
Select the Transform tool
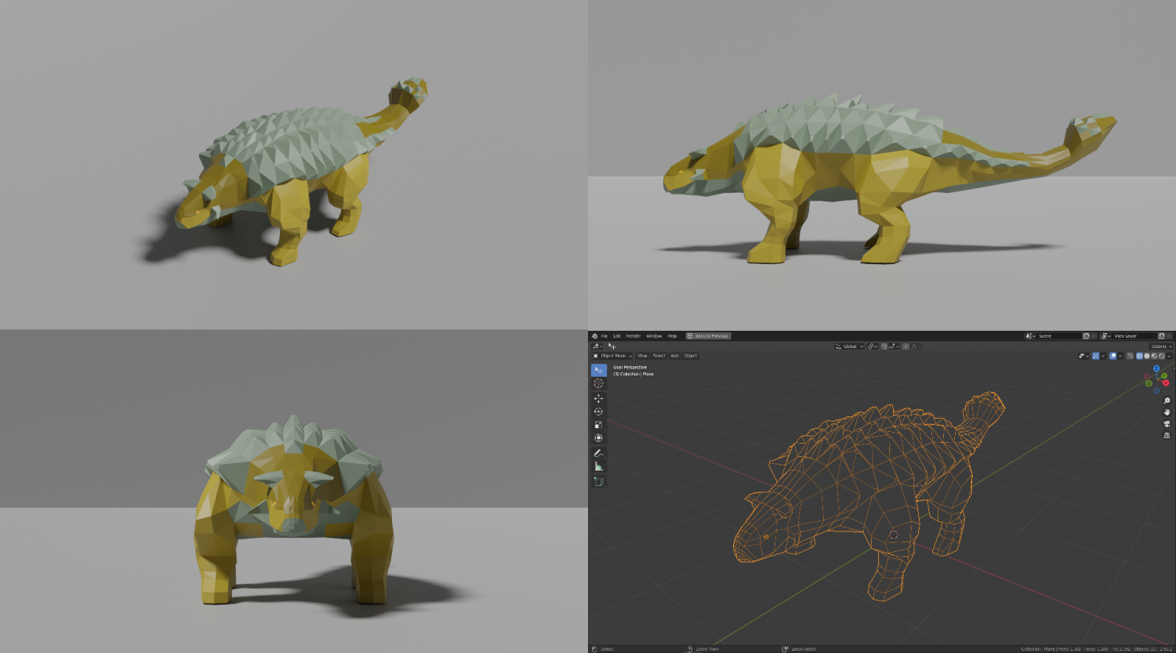(599, 438)
